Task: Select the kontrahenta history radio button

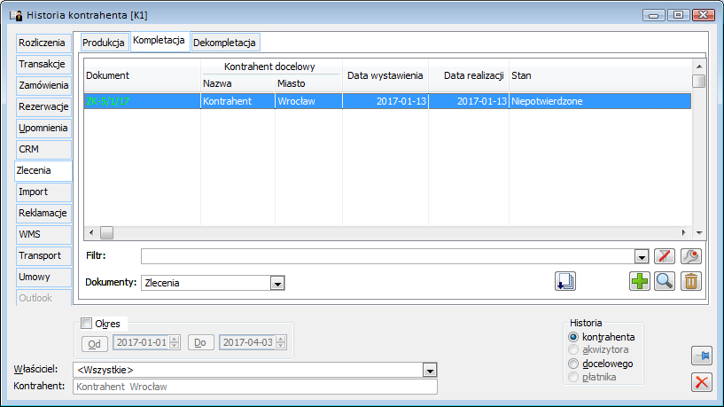Action: tap(573, 337)
